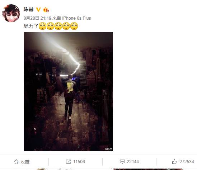Enlarge the dark city street photo
This screenshot has width=197, height=170.
[x=68, y=91]
